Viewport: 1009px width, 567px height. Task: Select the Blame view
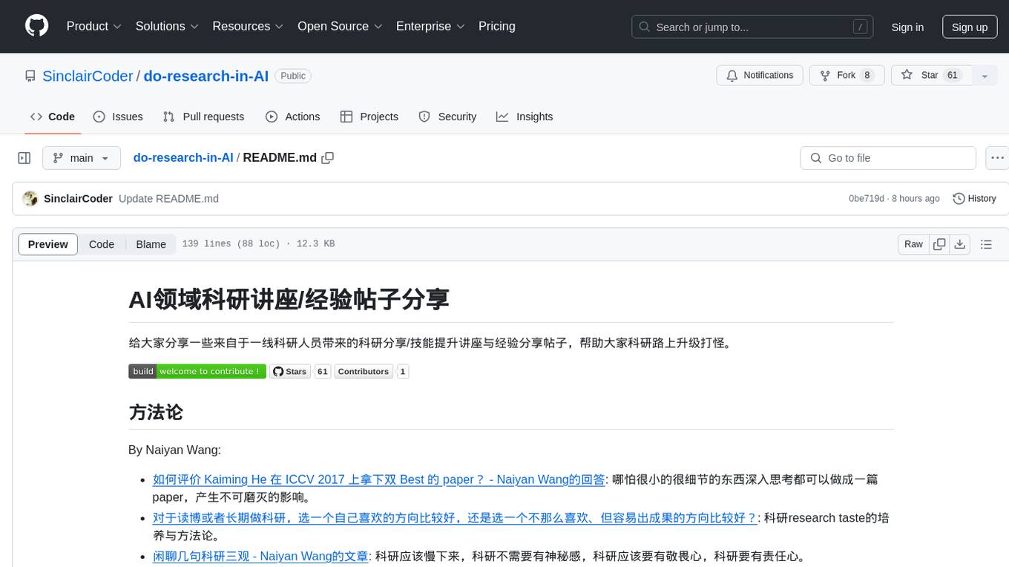point(151,244)
